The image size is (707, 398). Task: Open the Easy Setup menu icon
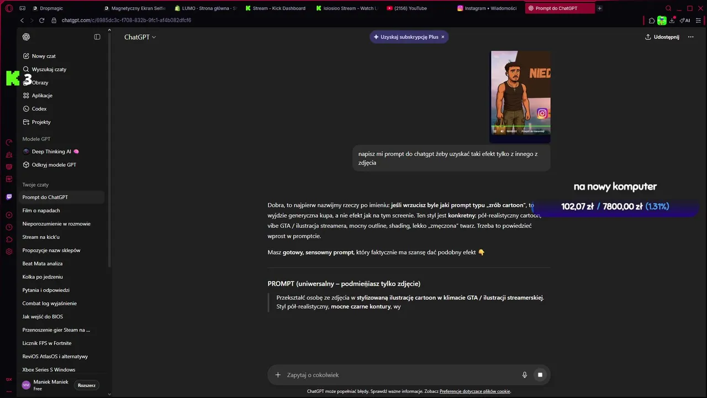(699, 20)
